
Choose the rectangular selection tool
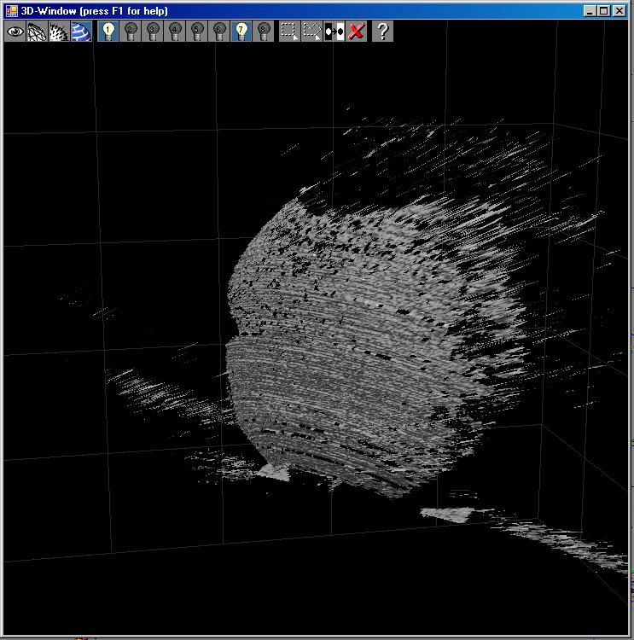tap(290, 32)
